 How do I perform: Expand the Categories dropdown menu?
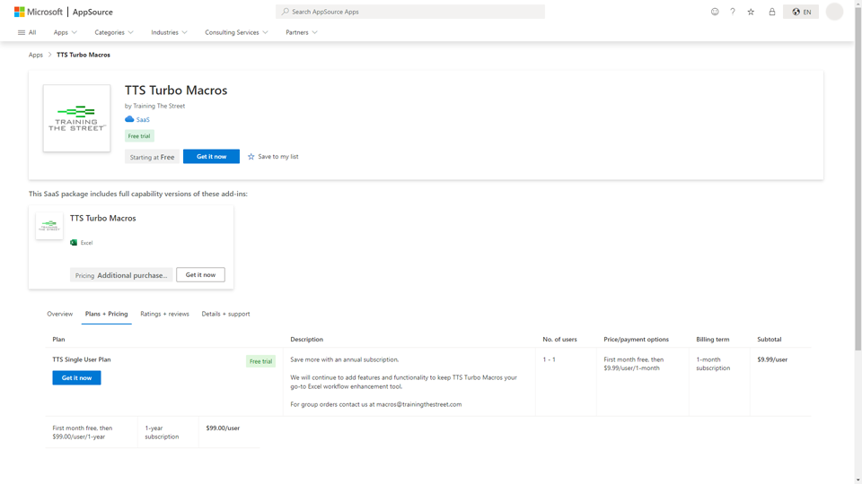click(114, 32)
